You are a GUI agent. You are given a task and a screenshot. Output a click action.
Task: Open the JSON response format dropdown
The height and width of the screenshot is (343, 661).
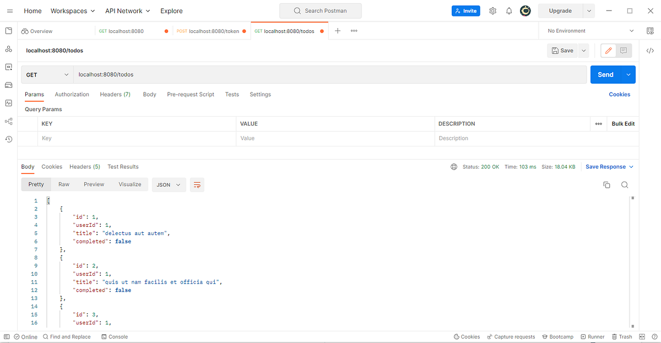coord(169,184)
